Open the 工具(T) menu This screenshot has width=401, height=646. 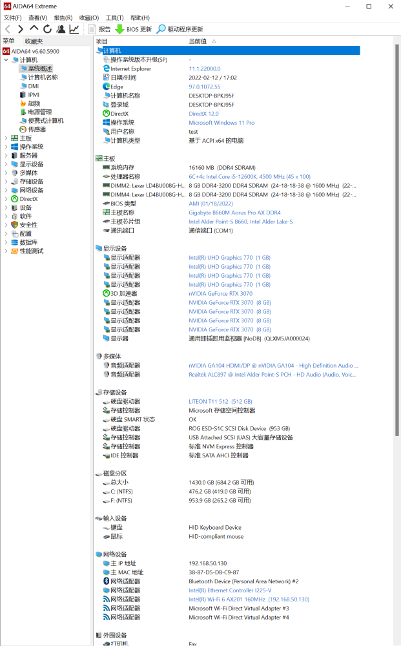click(114, 17)
